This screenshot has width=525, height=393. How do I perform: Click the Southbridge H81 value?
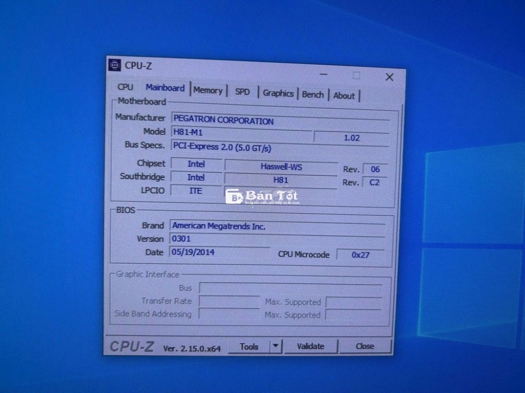tap(280, 180)
